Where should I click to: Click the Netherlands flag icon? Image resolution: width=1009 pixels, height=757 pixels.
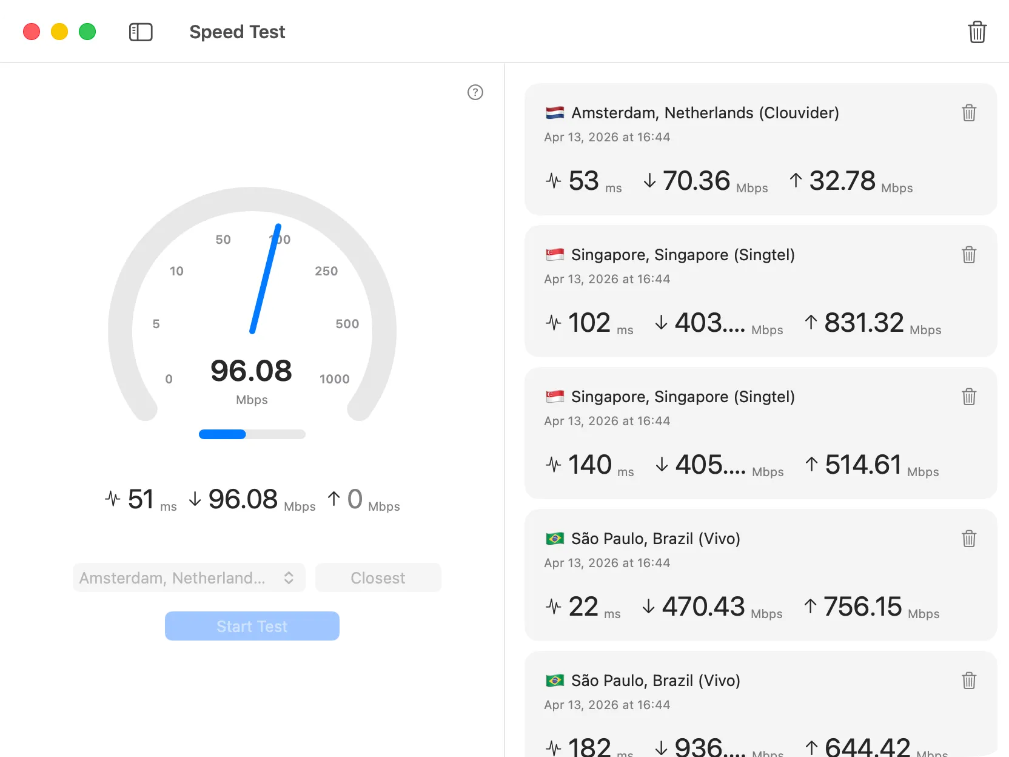tap(555, 113)
